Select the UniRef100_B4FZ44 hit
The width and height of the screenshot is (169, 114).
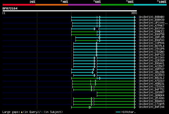coord(152,107)
